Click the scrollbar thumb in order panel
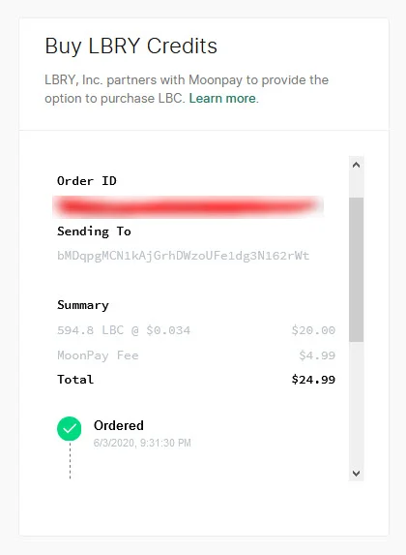This screenshot has width=406, height=555. coord(356,269)
